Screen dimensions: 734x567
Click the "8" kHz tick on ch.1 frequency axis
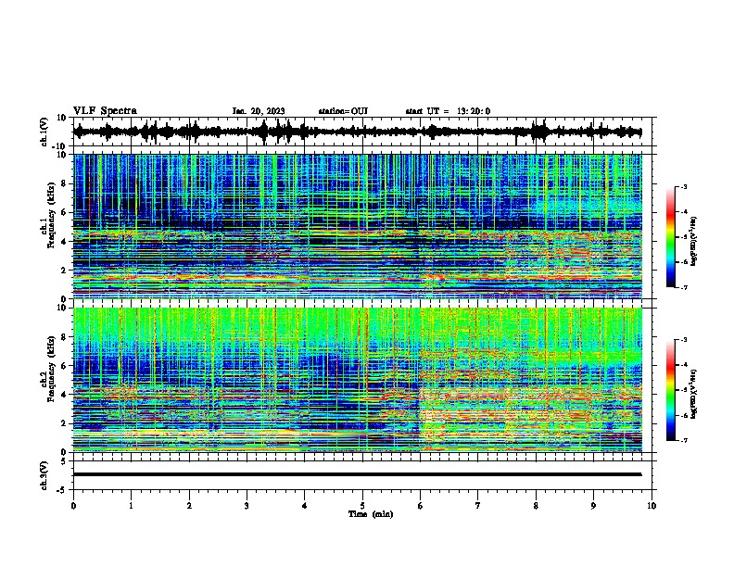coord(65,183)
